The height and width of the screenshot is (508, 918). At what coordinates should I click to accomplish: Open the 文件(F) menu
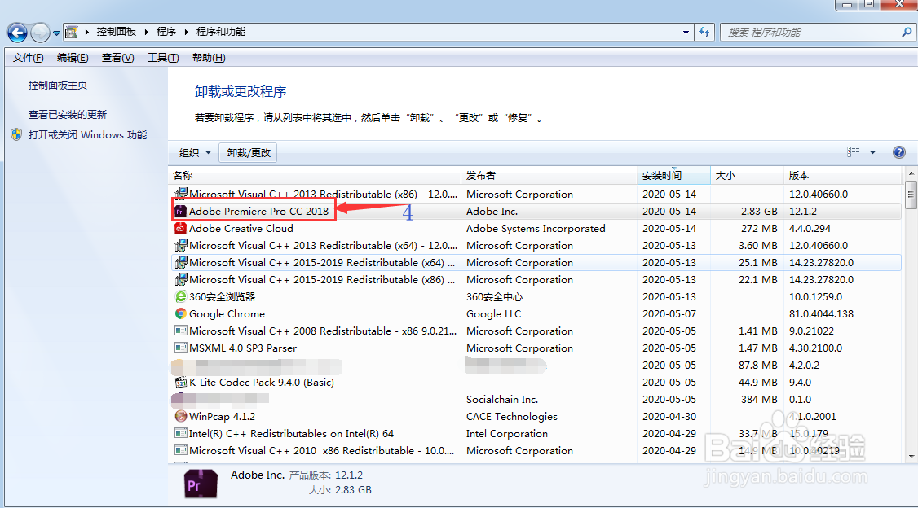28,57
